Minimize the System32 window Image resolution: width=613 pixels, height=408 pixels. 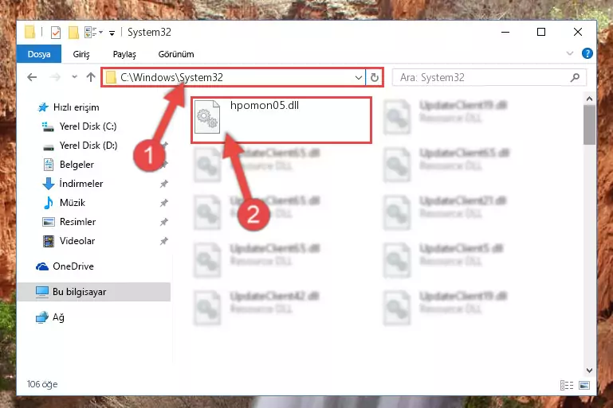point(505,32)
